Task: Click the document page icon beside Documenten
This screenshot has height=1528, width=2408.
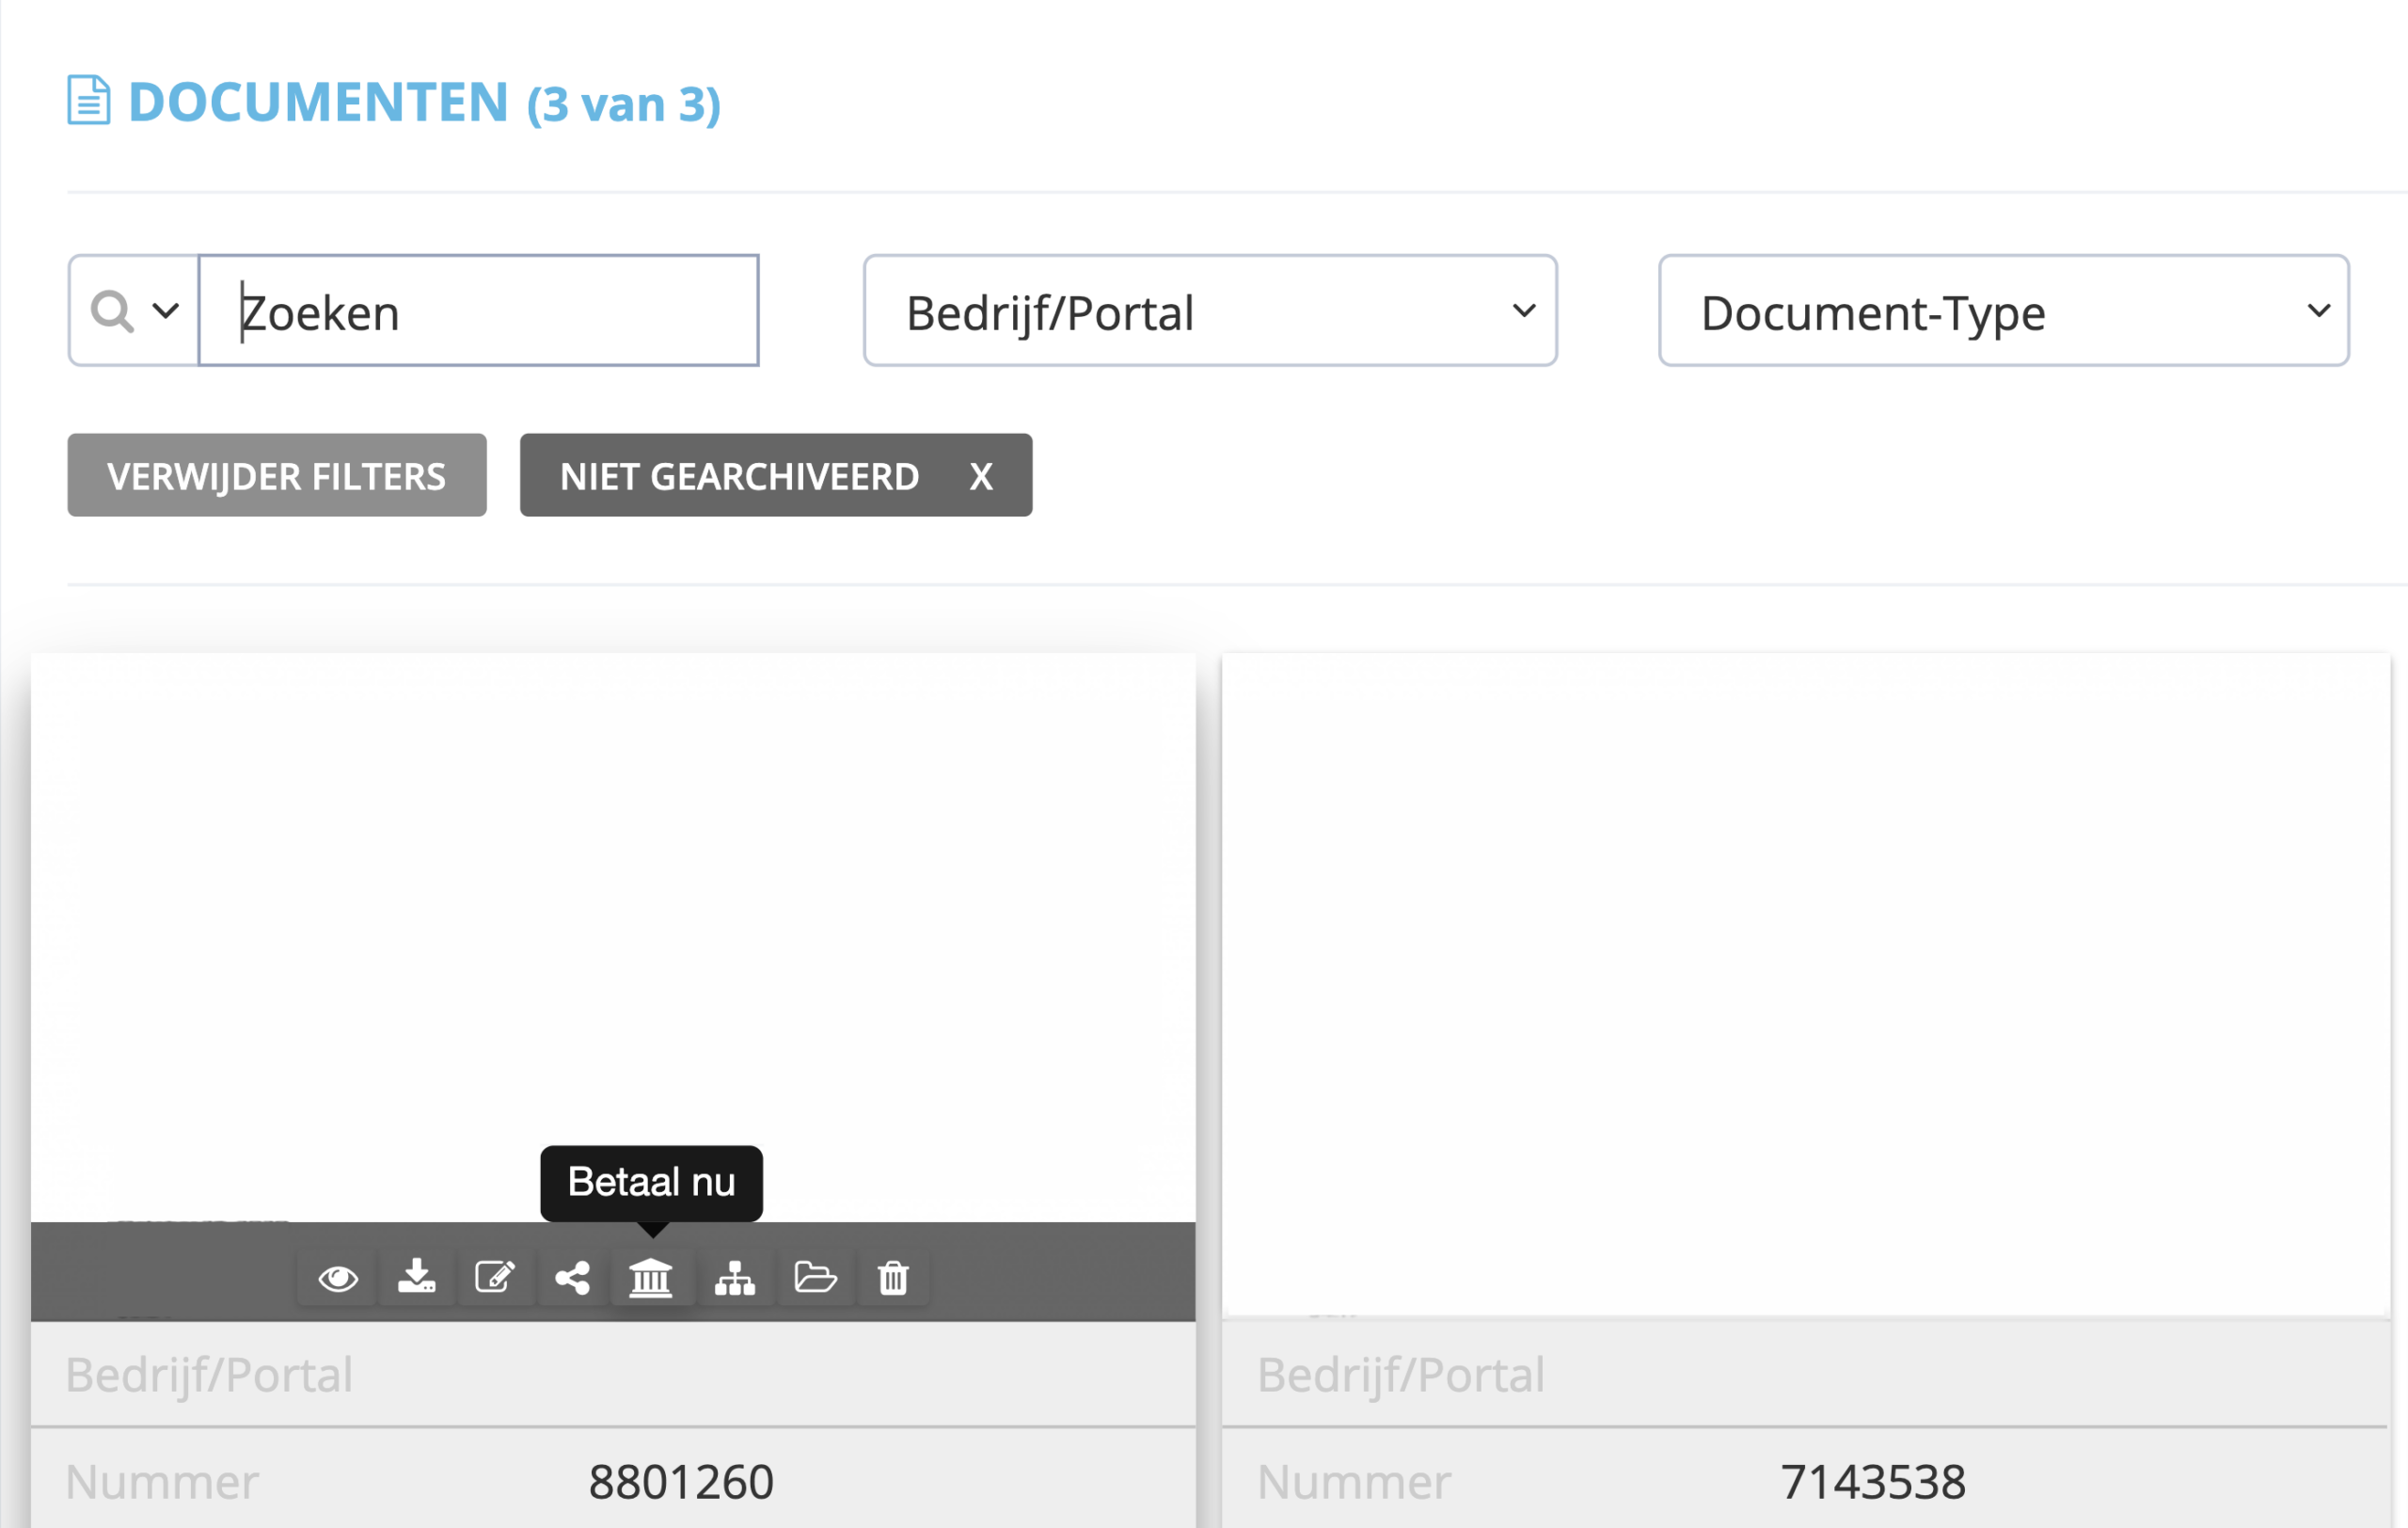Action: click(x=89, y=100)
